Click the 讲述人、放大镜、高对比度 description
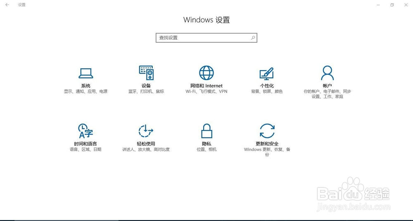This screenshot has height=221, width=413. click(146, 150)
